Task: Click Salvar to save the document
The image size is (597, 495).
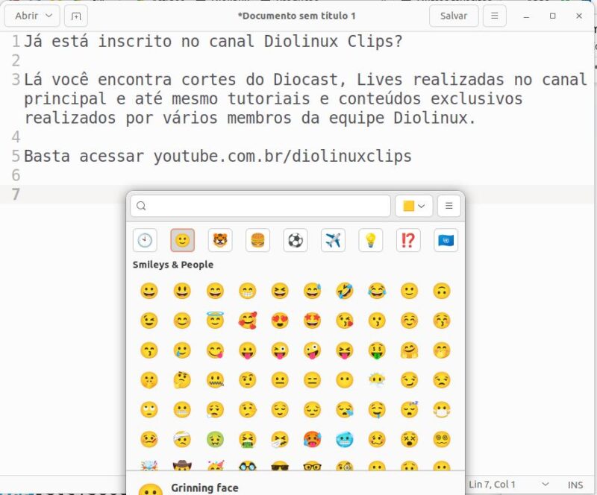Action: 453,16
